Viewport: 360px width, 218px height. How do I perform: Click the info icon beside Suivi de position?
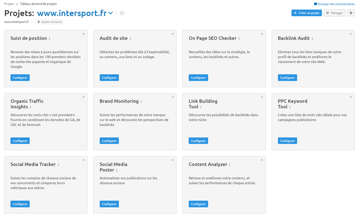(49, 38)
